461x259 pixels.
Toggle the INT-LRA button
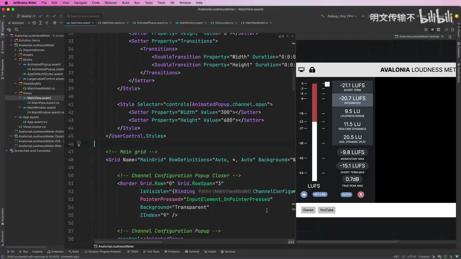[320, 195]
